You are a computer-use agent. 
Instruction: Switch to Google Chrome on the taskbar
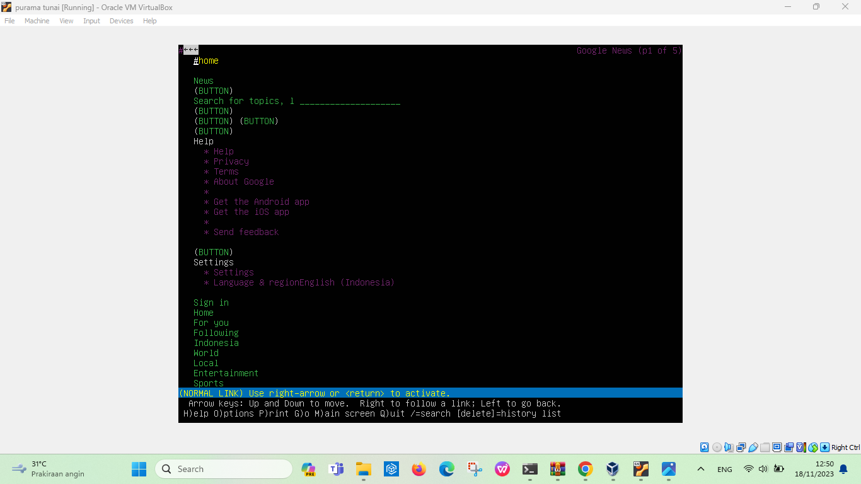(x=586, y=469)
